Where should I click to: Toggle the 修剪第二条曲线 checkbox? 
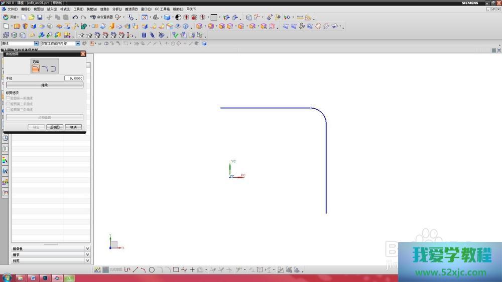pos(8,104)
